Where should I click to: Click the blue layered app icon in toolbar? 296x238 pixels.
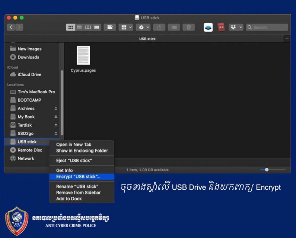tap(208, 28)
